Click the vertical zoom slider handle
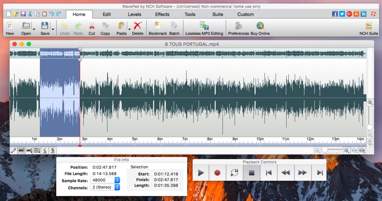The width and height of the screenshot is (382, 201). (x=370, y=127)
